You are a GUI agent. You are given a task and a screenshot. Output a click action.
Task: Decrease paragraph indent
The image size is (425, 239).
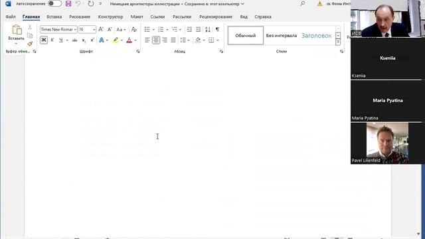[189, 29]
